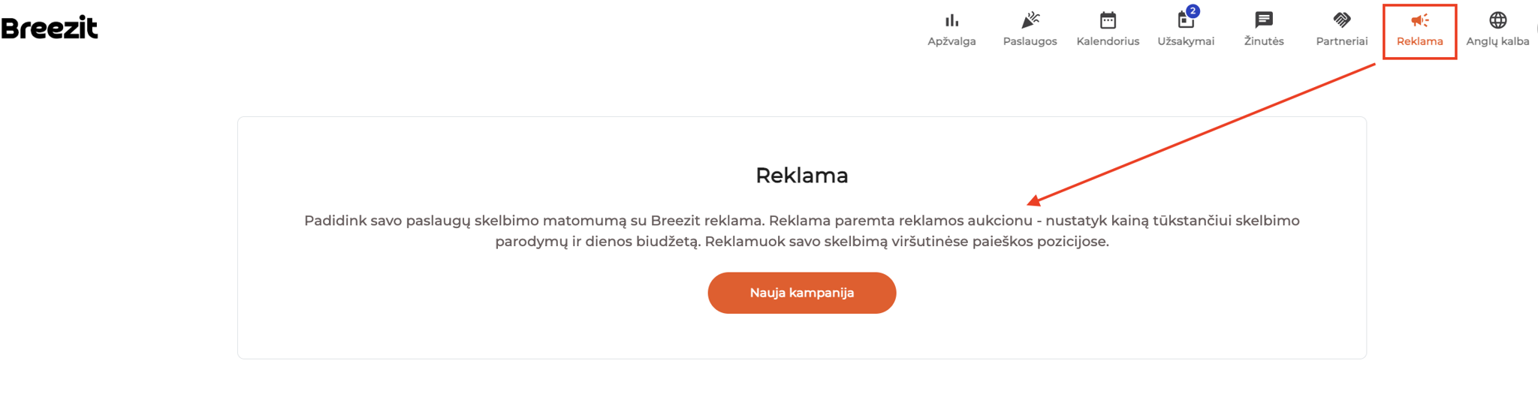Open the Kalendorius calendar icon
The image size is (1538, 406).
point(1108,20)
